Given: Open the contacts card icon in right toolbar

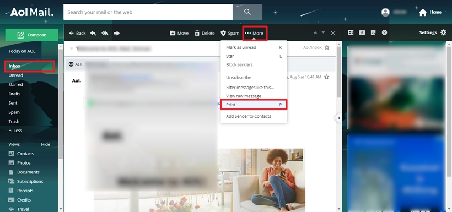Looking at the screenshot, I should coord(351,32).
